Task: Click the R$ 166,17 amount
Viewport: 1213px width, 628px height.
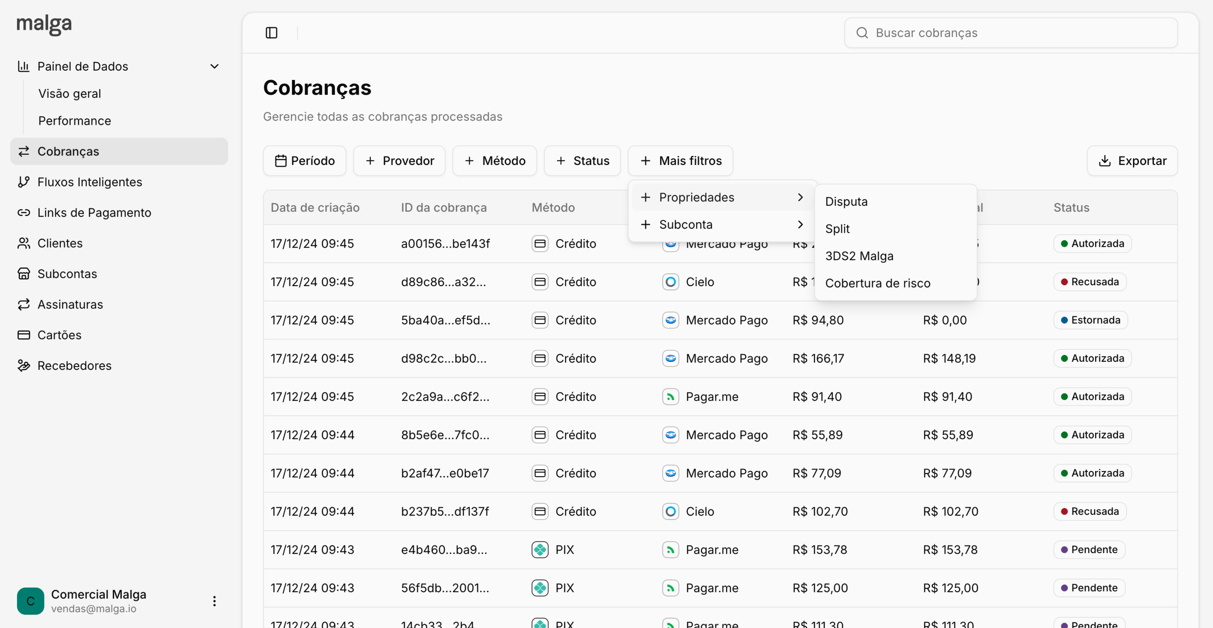Action: (818, 358)
